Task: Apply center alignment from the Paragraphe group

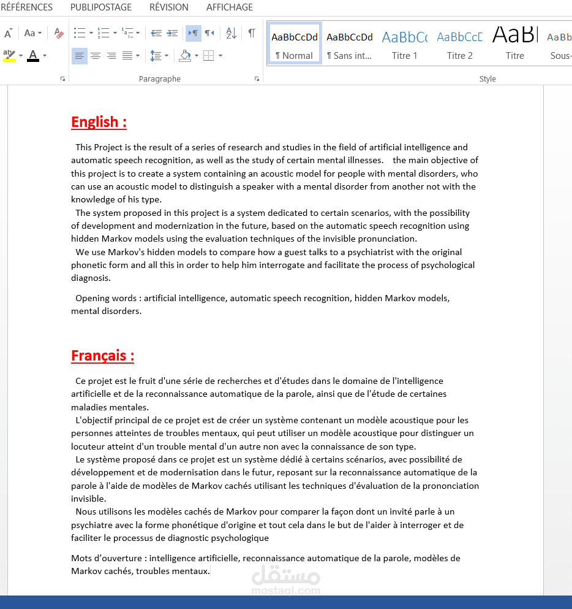Action: (x=96, y=56)
